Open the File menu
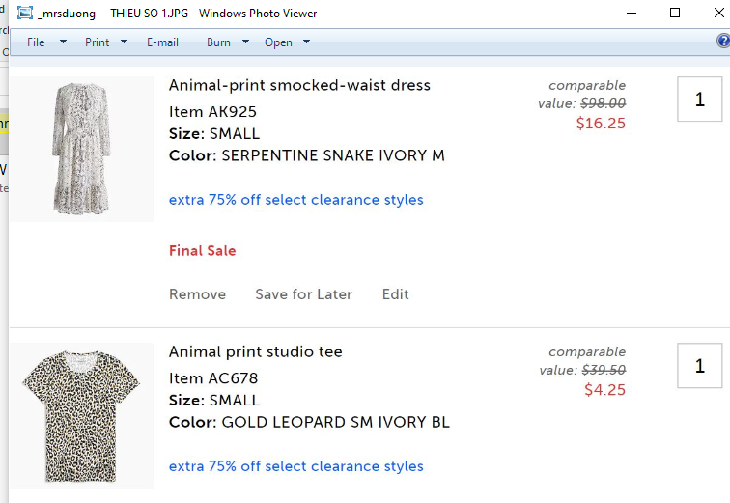The width and height of the screenshot is (730, 503). point(36,42)
